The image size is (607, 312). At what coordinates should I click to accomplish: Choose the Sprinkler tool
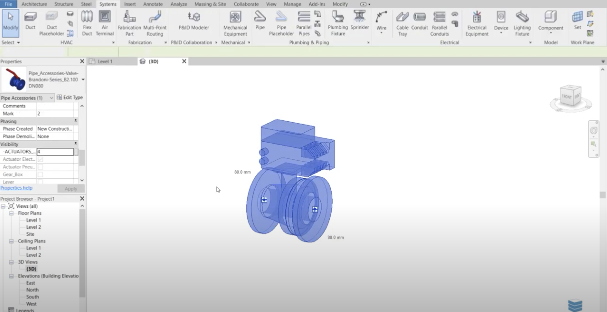(359, 21)
